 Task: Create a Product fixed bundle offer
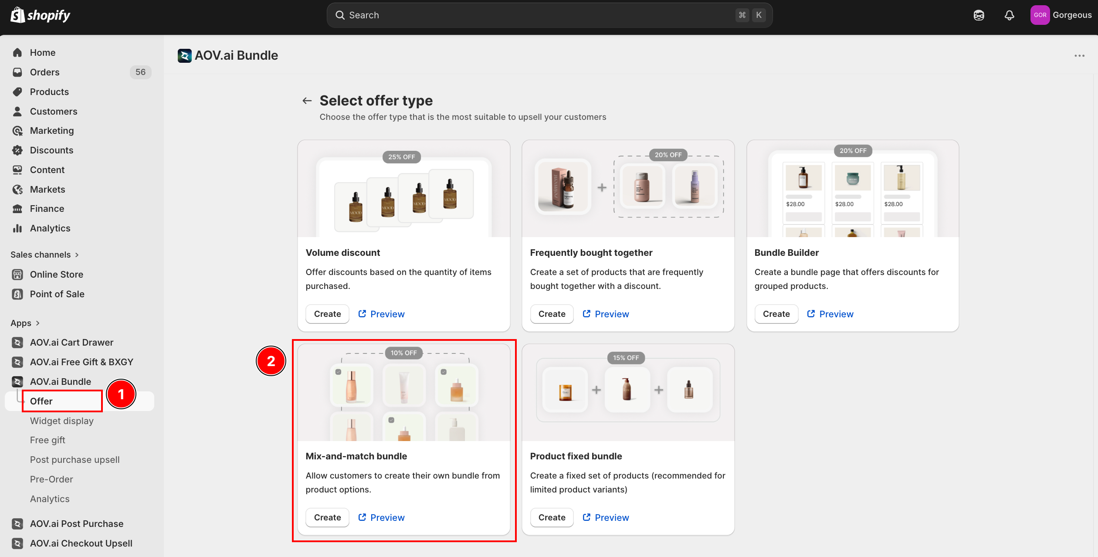[x=552, y=518]
